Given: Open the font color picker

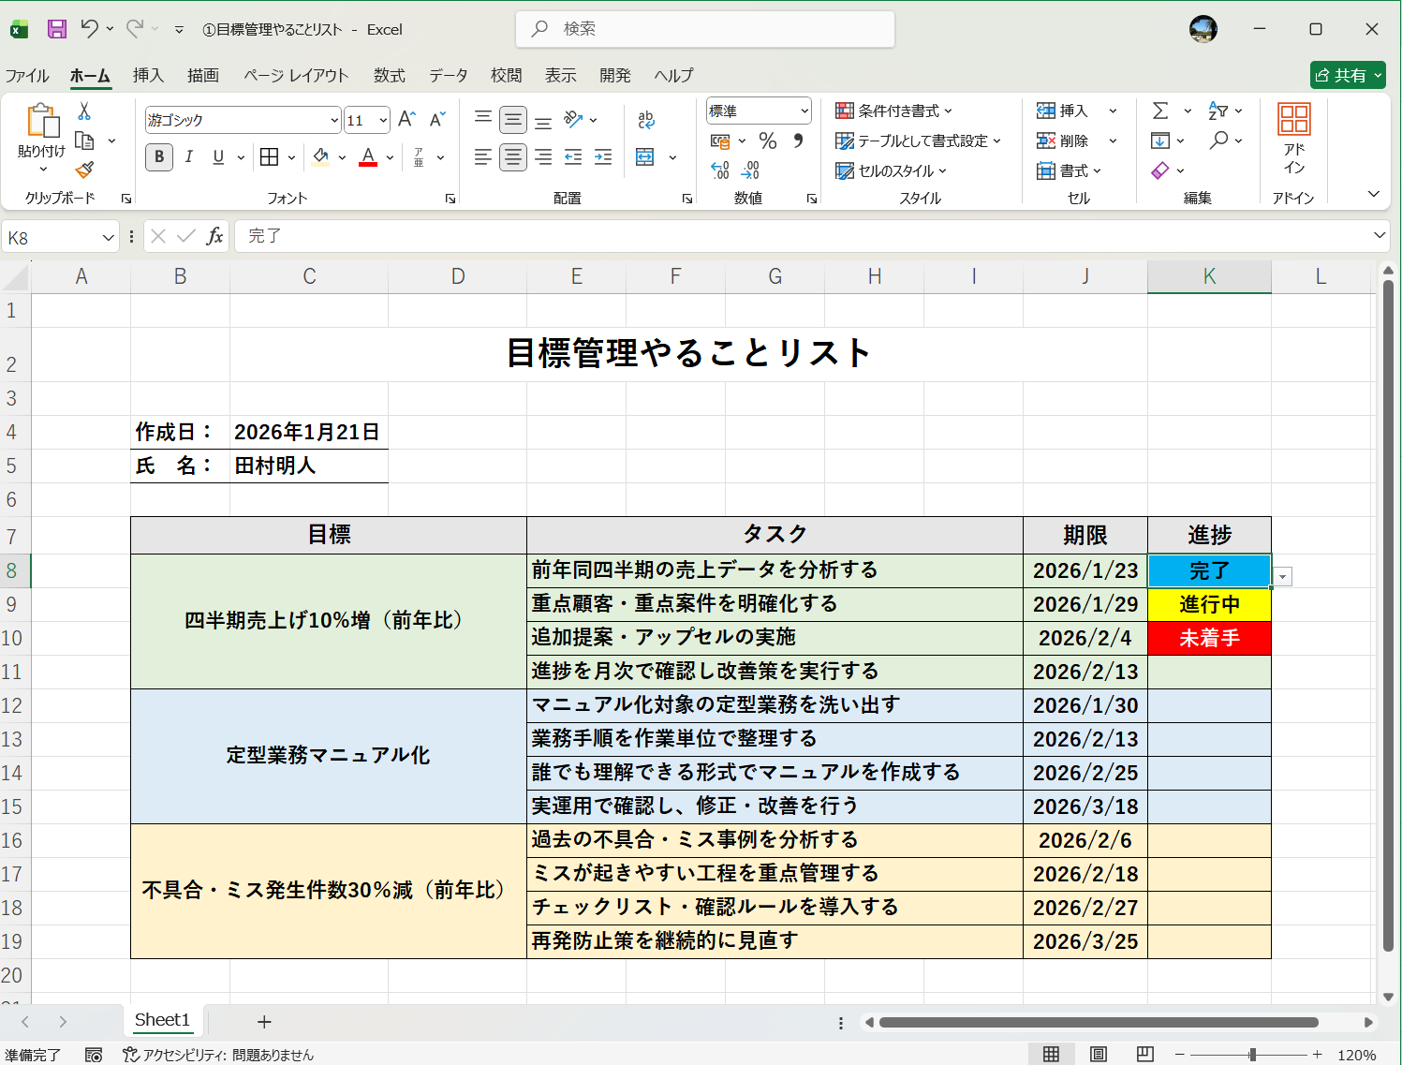Looking at the screenshot, I should pyautogui.click(x=390, y=156).
